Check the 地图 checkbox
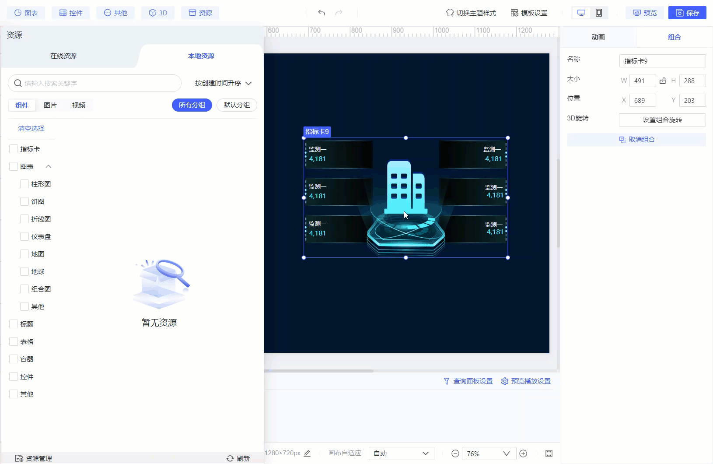 [x=24, y=254]
